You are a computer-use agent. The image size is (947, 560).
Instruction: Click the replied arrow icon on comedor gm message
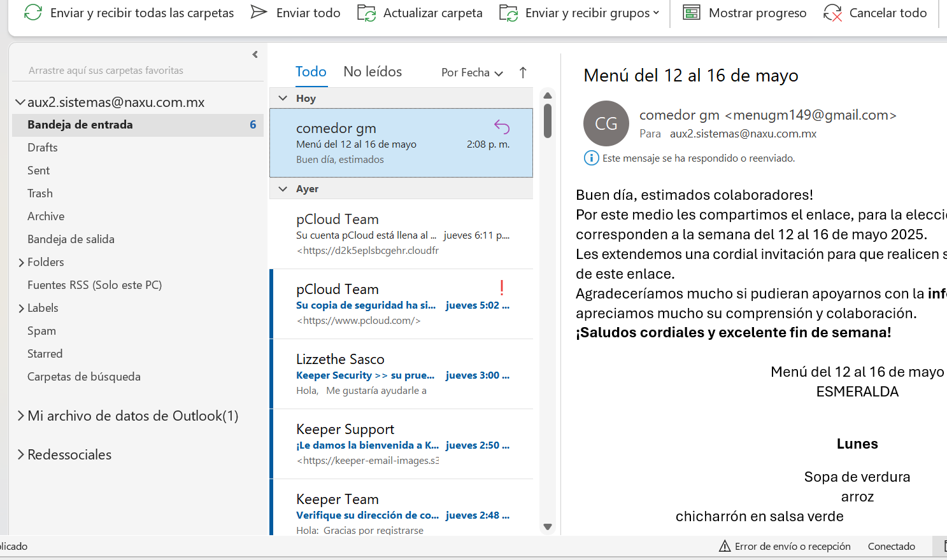point(502,127)
